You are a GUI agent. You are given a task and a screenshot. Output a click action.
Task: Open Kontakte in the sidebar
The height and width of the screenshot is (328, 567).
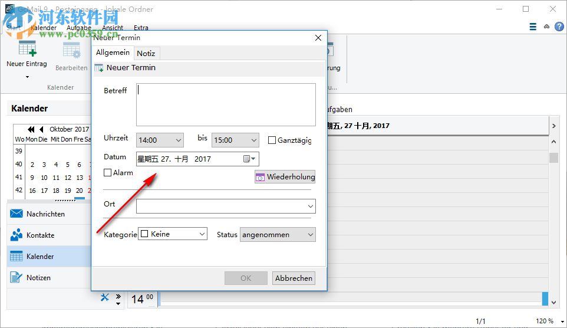coord(49,235)
